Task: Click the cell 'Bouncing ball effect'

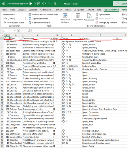Action: (x=38, y=69)
